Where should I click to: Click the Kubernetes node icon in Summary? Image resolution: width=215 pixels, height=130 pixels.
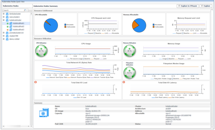(x=44, y=113)
